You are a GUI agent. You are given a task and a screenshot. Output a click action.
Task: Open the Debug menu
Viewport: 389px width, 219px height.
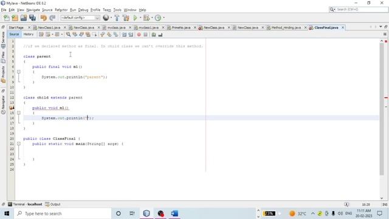(83, 10)
